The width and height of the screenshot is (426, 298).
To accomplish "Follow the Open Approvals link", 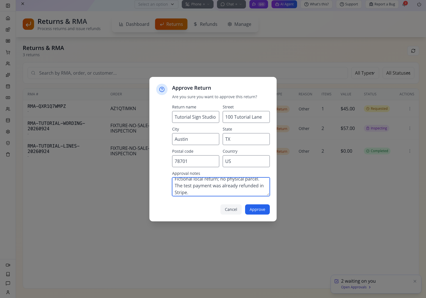I will 356,287.
